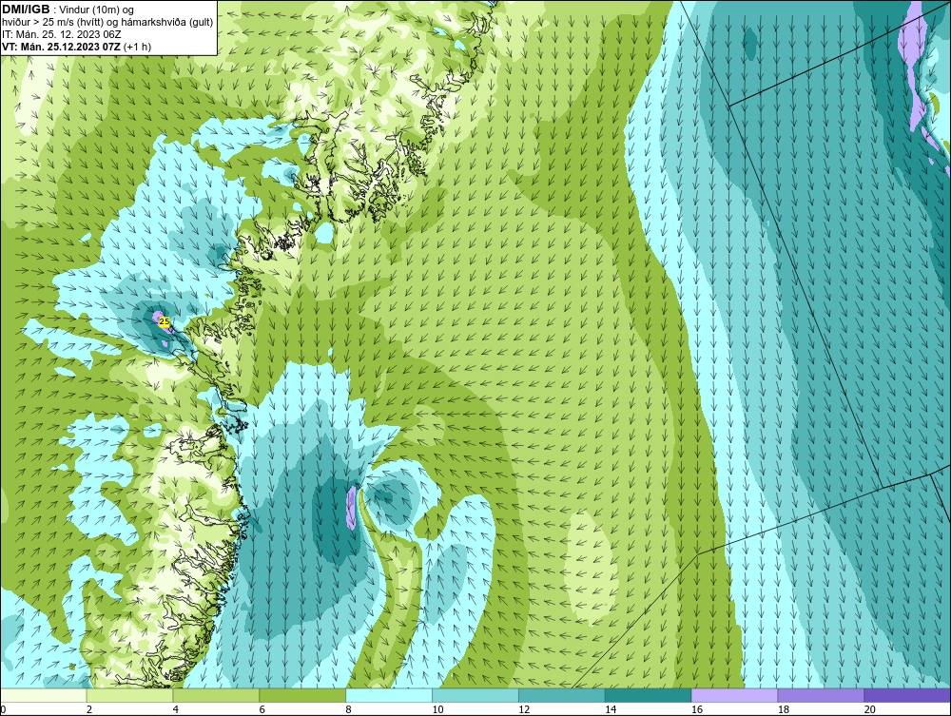Click the legend label 8
This screenshot has width=951, height=716.
point(349,709)
